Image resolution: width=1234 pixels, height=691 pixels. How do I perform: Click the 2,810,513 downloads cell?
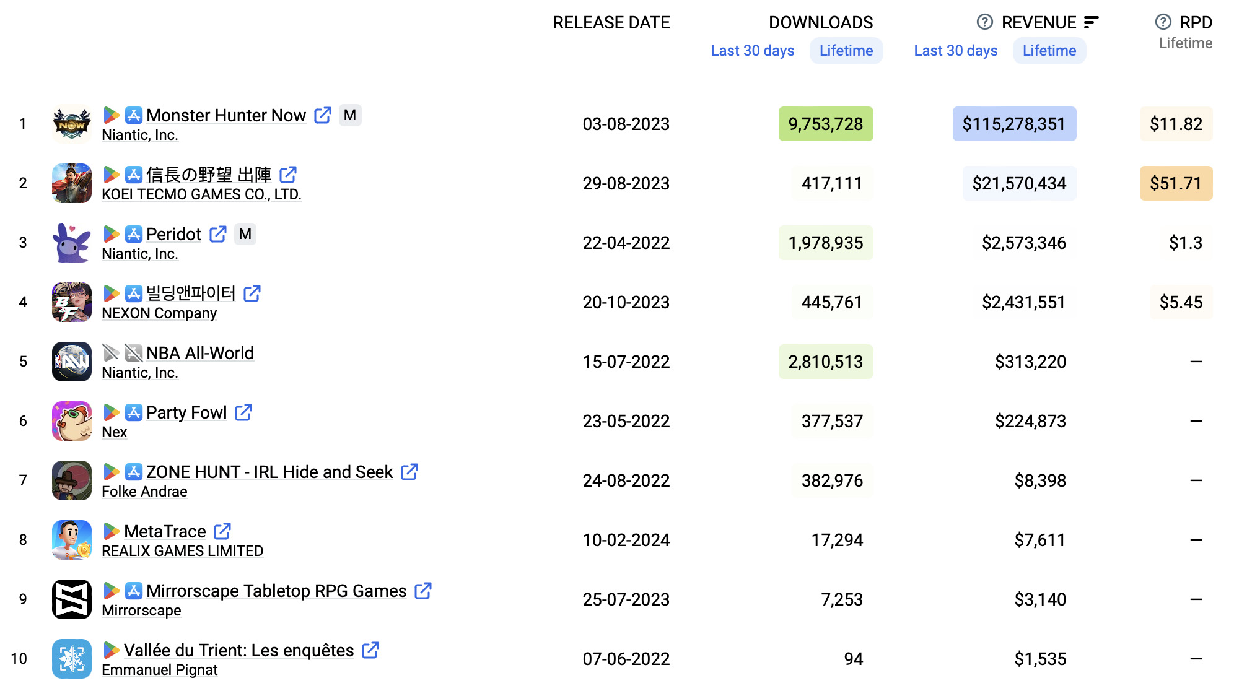pyautogui.click(x=826, y=362)
